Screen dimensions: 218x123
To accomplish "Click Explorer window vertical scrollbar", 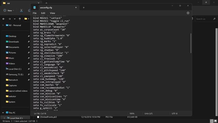I will point(217,72).
